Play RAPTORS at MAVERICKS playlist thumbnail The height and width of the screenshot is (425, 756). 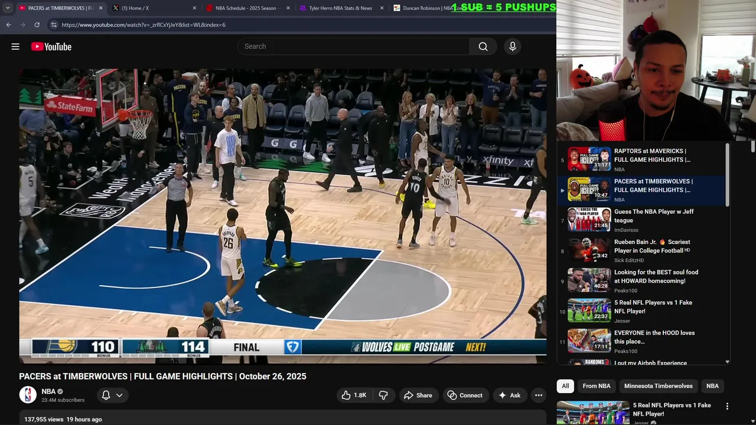tap(589, 159)
